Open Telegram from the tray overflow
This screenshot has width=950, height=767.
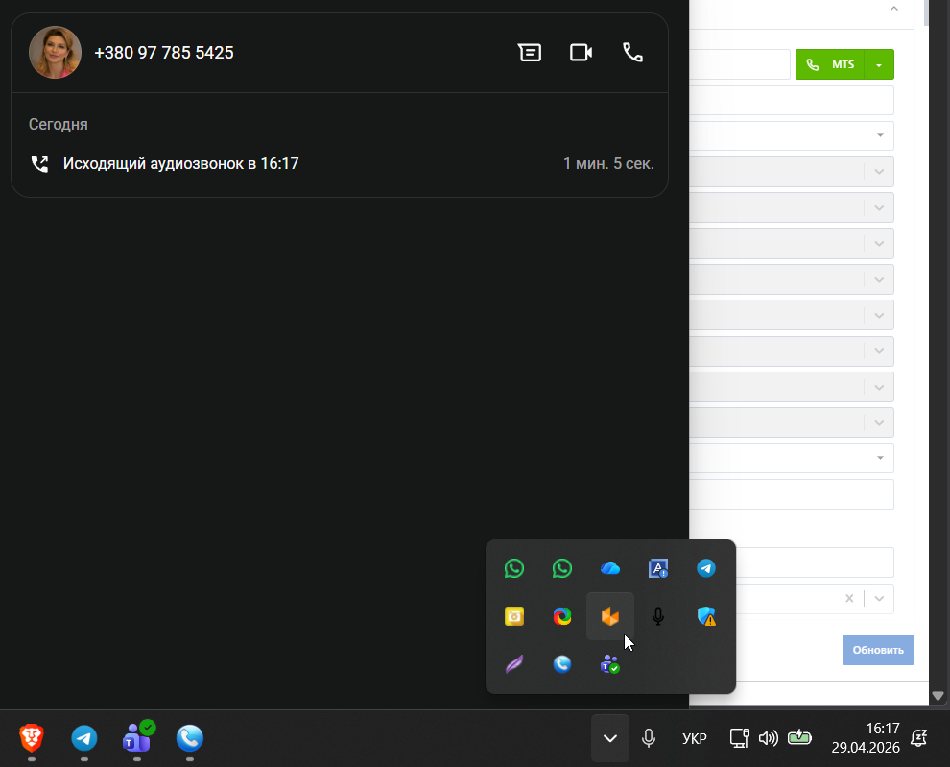(x=706, y=568)
